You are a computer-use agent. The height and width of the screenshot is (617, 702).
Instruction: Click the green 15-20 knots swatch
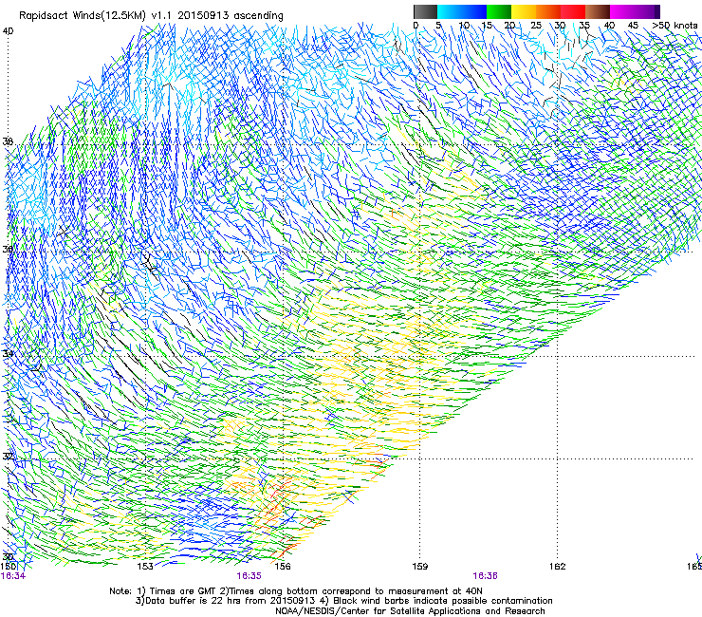tap(499, 11)
